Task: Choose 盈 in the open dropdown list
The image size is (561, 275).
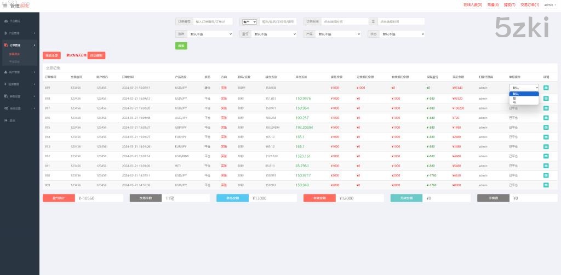Action: coord(514,98)
